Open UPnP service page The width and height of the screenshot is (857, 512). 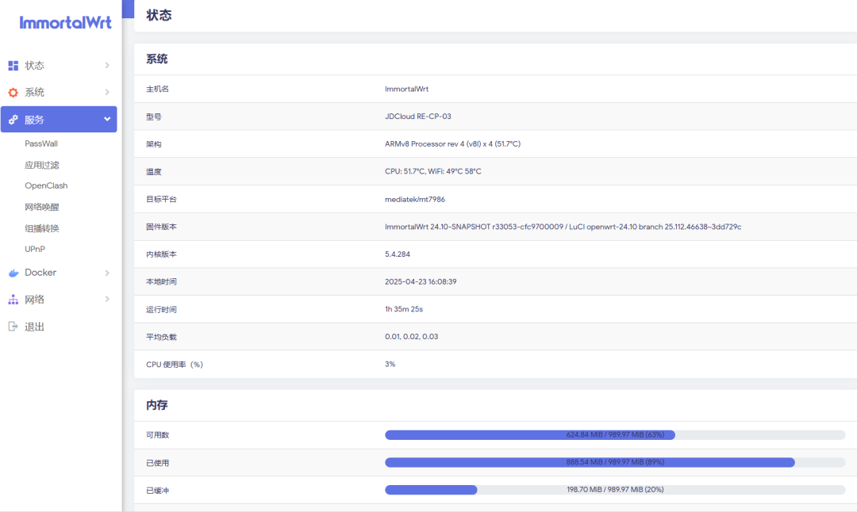click(x=35, y=249)
